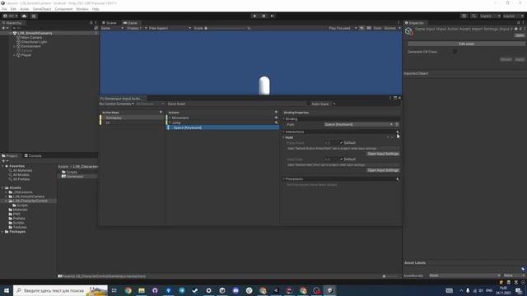Toggle the Gizmos button in Game view

click(389, 28)
